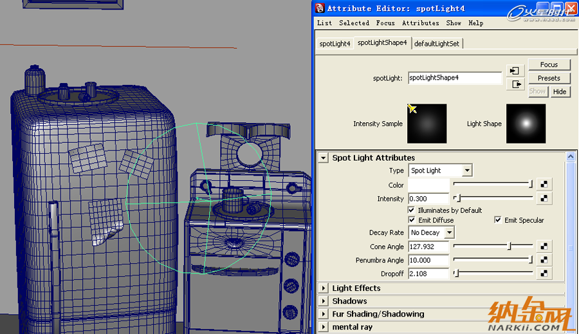This screenshot has width=579, height=334.
Task: Open the Show menu
Action: (x=454, y=23)
